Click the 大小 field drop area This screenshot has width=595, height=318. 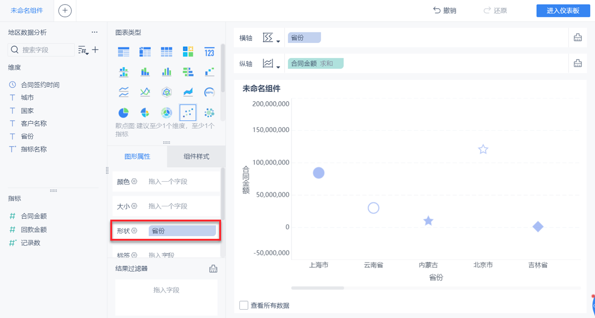[183, 206]
